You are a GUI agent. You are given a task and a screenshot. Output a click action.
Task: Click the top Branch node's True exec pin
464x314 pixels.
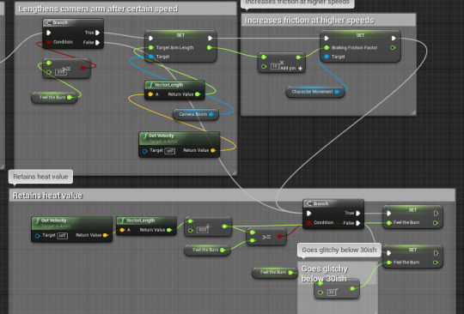click(x=98, y=33)
